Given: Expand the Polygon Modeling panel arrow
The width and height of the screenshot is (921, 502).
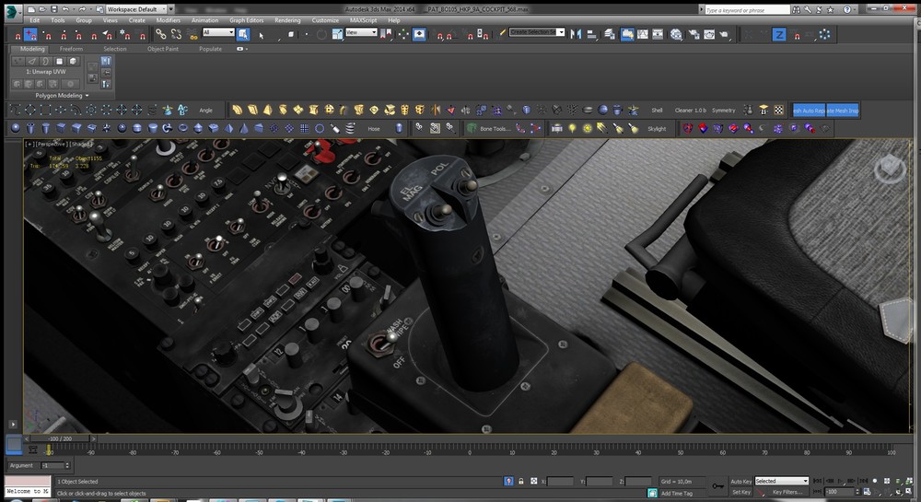Looking at the screenshot, I should tap(87, 95).
